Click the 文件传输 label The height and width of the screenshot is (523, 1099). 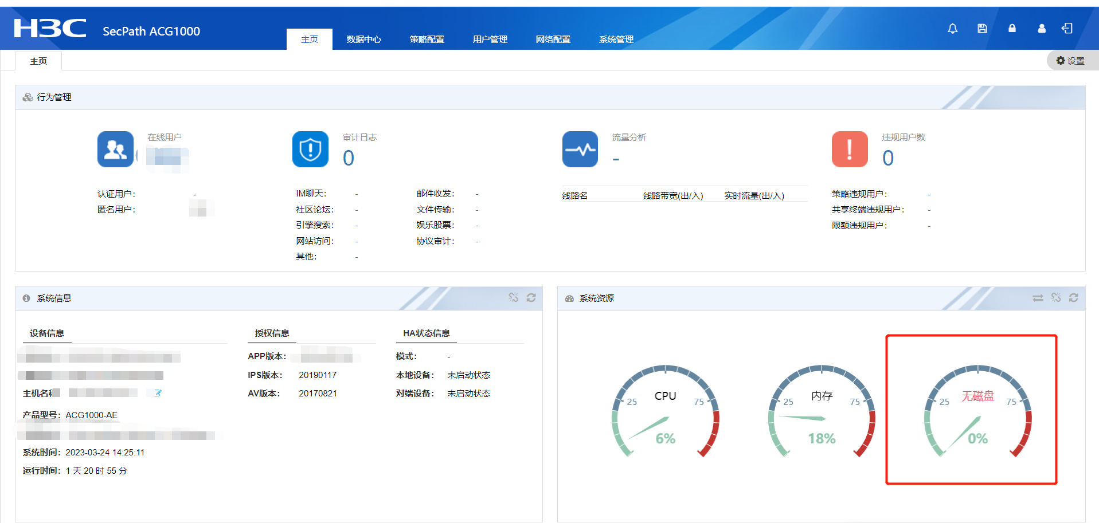(435, 210)
